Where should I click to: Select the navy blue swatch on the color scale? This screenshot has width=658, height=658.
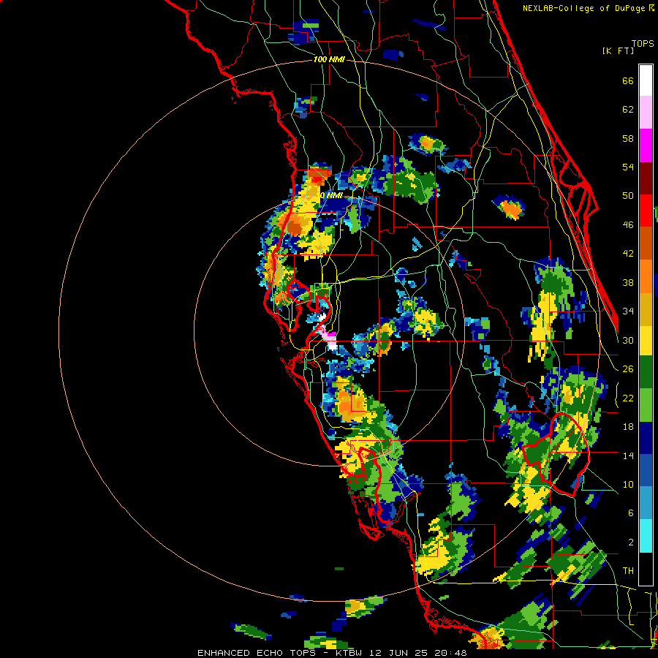click(646, 438)
